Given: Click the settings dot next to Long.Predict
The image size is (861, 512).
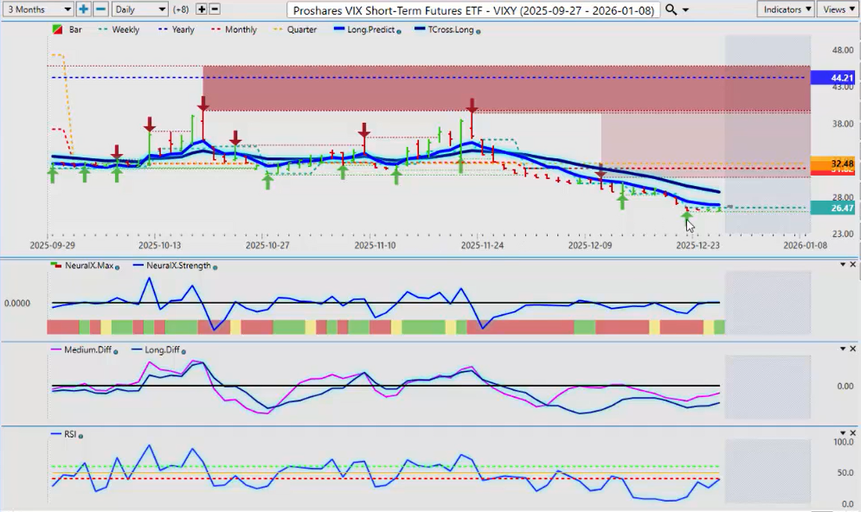Looking at the screenshot, I should 400,30.
